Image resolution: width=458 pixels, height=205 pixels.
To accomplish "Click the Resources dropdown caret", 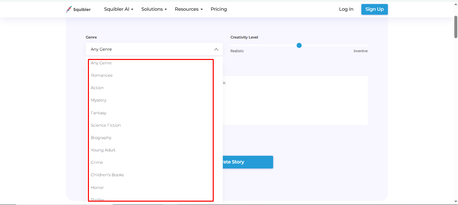I will pos(202,9).
